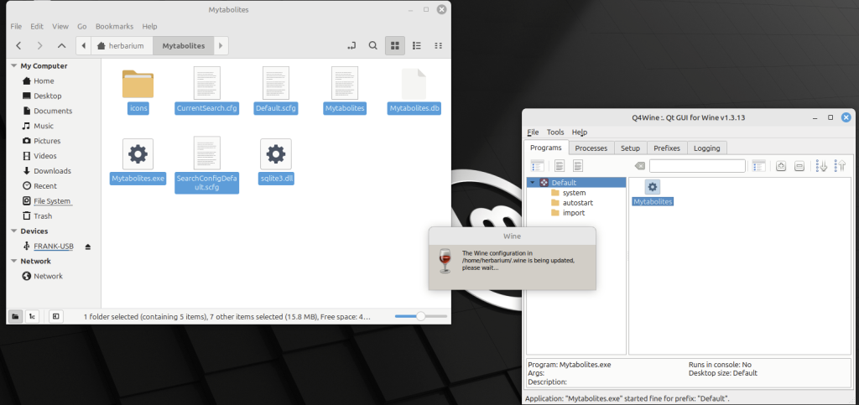Open the Bookmarks menu

pyautogui.click(x=114, y=27)
